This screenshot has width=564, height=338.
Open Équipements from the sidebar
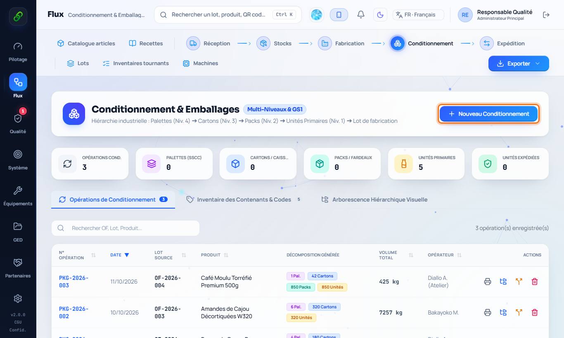(18, 196)
